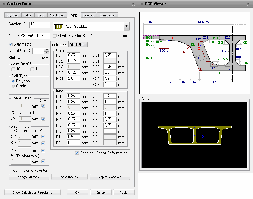Increase No. of Cells with up arrow
The width and height of the screenshot is (253, 199).
click(x=47, y=49)
